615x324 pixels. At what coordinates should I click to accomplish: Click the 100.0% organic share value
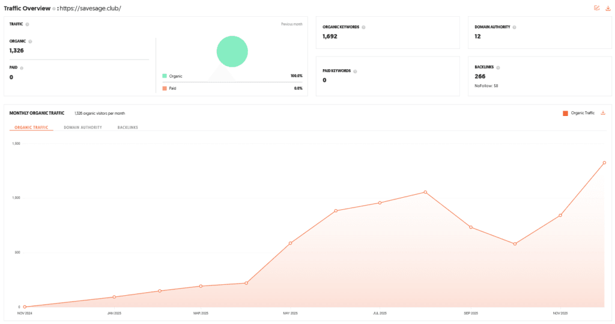(297, 76)
